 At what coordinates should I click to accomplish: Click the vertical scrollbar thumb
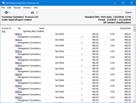pos(134,30)
